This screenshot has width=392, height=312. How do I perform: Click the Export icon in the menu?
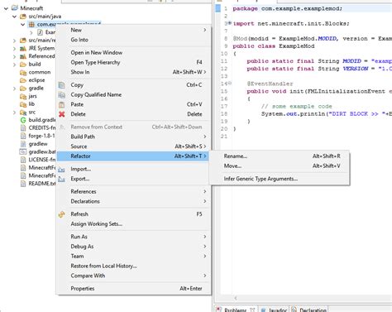(x=62, y=179)
